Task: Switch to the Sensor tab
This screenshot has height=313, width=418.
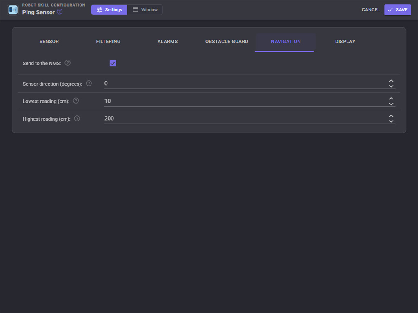Action: click(x=49, y=42)
